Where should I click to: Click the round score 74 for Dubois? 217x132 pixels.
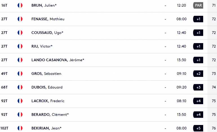pyautogui.click(x=214, y=87)
